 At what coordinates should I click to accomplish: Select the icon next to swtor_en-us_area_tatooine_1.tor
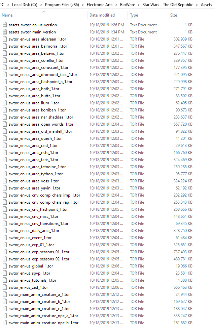5,167
